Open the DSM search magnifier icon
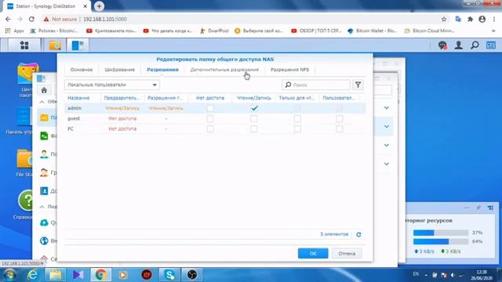This screenshot has width=502, height=282. tap(475, 45)
